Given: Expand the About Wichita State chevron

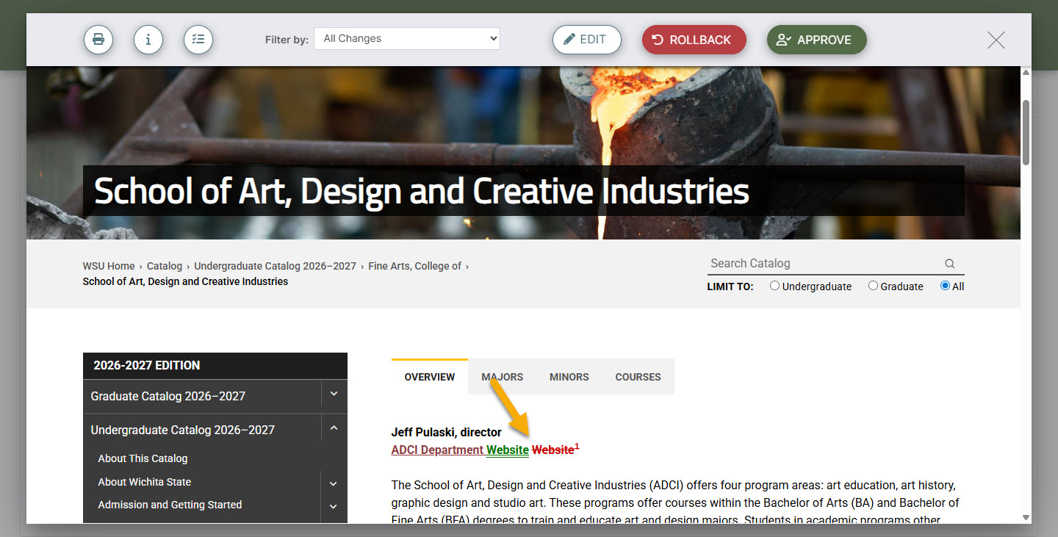Looking at the screenshot, I should pos(334,483).
